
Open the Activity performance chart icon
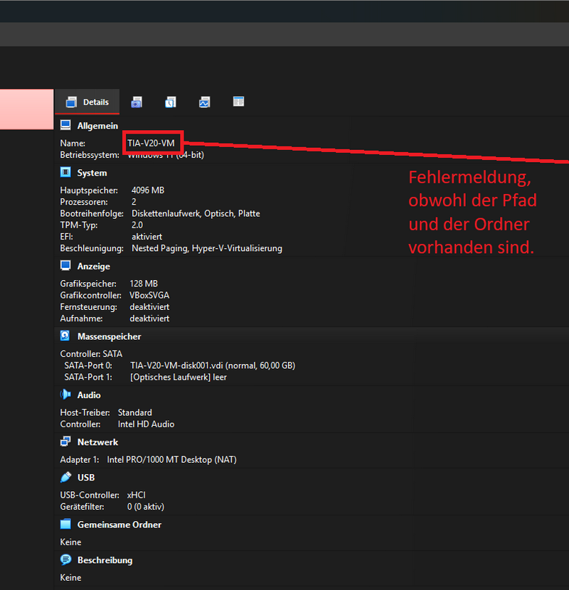pos(204,102)
